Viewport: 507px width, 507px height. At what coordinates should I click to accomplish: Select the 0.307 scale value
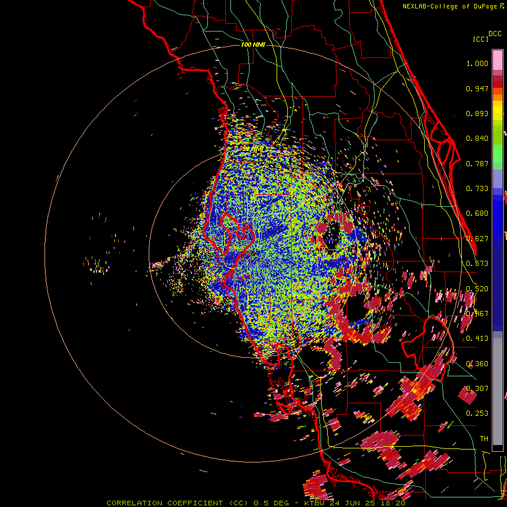tap(477, 389)
